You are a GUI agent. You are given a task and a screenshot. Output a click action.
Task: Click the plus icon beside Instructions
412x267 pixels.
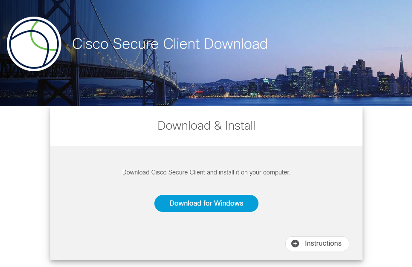pos(295,244)
